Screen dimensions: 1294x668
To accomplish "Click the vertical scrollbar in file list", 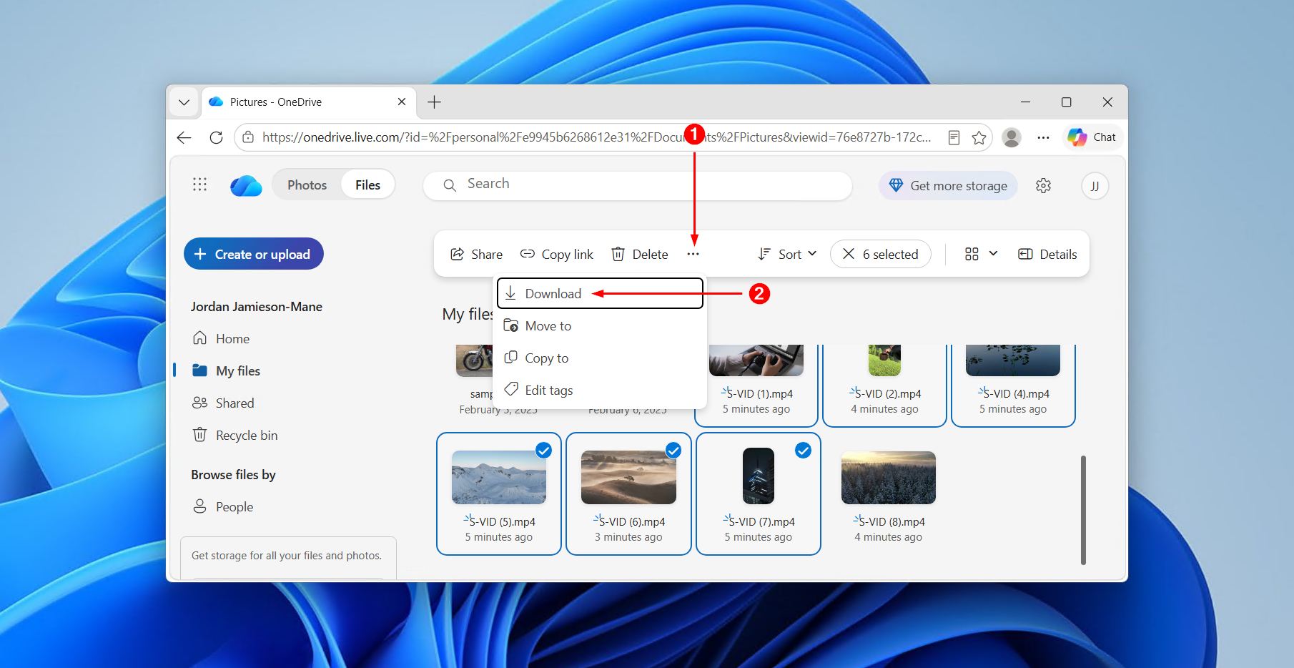I will pyautogui.click(x=1083, y=510).
